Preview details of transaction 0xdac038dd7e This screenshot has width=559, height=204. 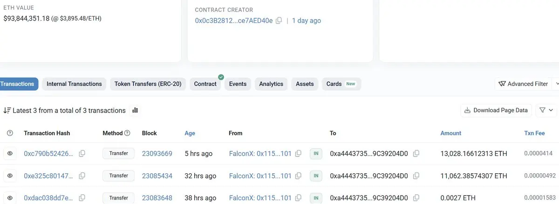tap(10, 198)
